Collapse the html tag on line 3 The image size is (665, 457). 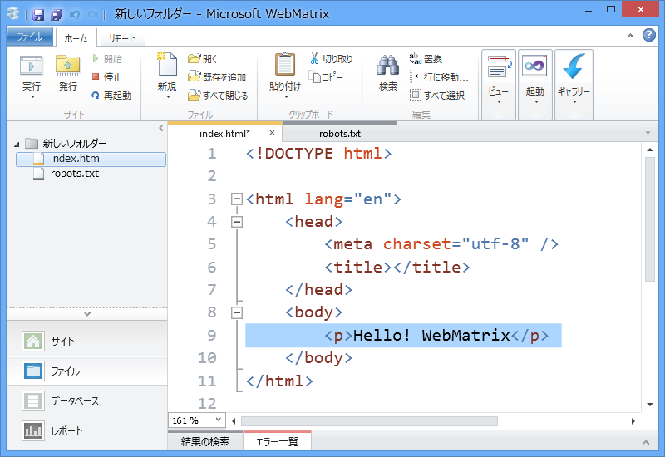pyautogui.click(x=237, y=199)
